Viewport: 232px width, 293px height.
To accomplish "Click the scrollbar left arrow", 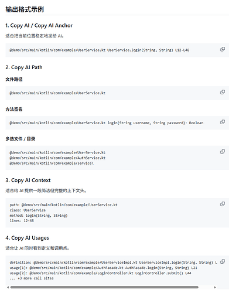I will pos(8,287).
